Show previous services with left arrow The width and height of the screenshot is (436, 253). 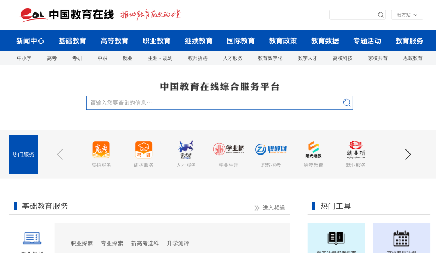coord(60,154)
